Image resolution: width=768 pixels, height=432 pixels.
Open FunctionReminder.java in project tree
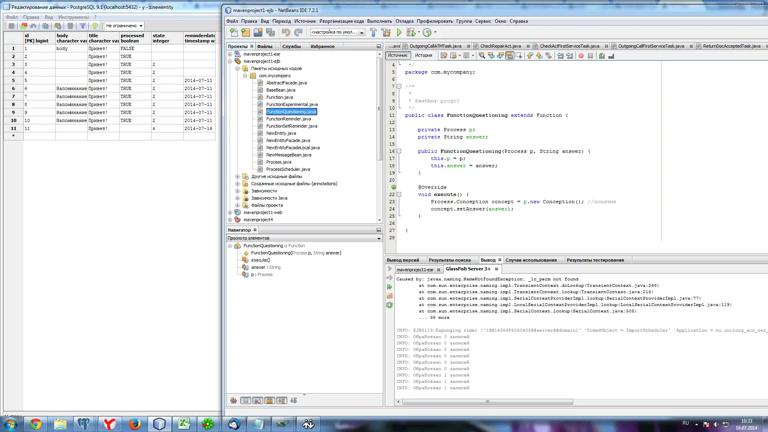click(x=288, y=119)
